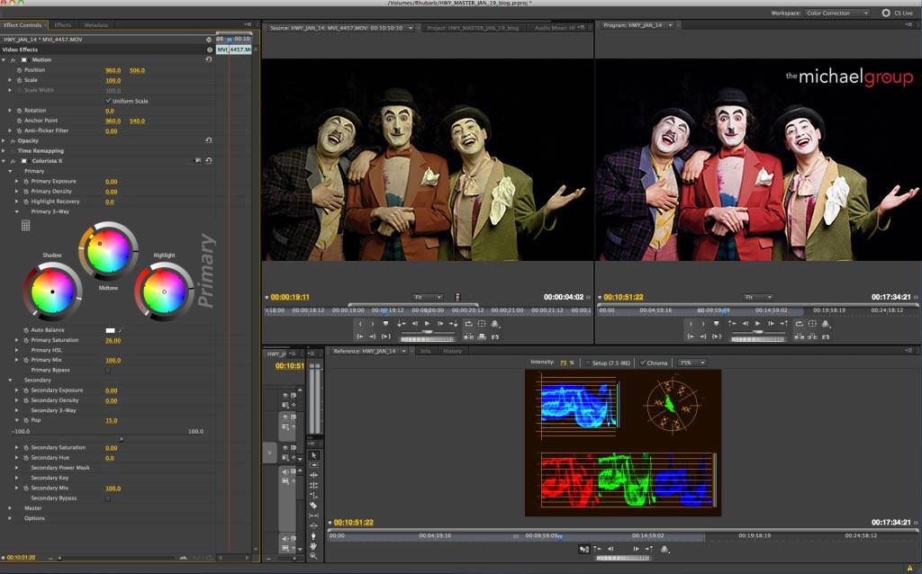Enable the Setup (7.5 IRE) checkbox
The width and height of the screenshot is (922, 574).
[x=588, y=363]
